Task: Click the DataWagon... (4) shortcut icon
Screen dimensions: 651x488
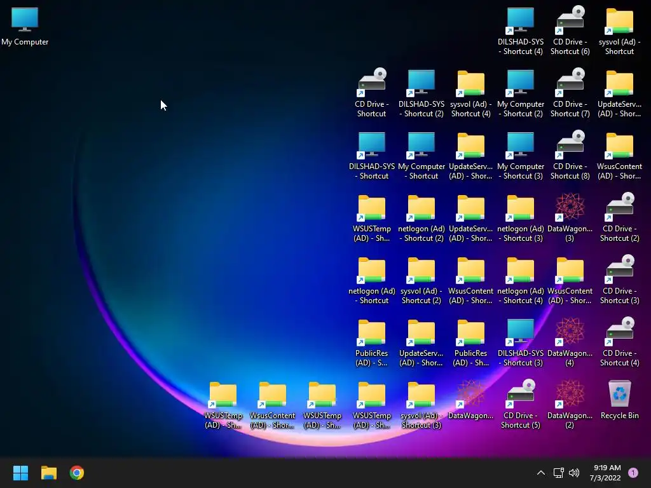Action: (x=570, y=342)
